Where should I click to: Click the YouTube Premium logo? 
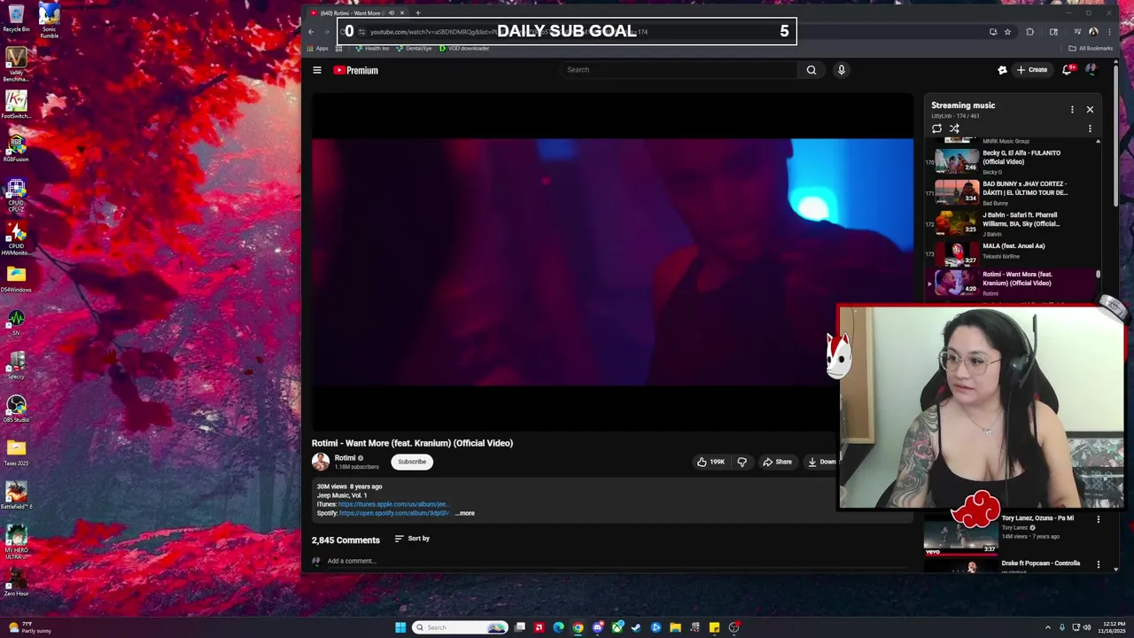pos(355,70)
